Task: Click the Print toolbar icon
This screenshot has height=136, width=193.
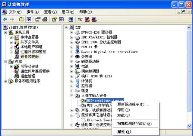Action: [45, 19]
